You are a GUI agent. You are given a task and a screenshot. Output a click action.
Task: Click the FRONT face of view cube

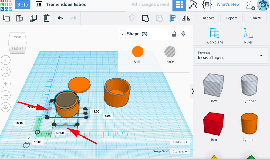pos(17,48)
